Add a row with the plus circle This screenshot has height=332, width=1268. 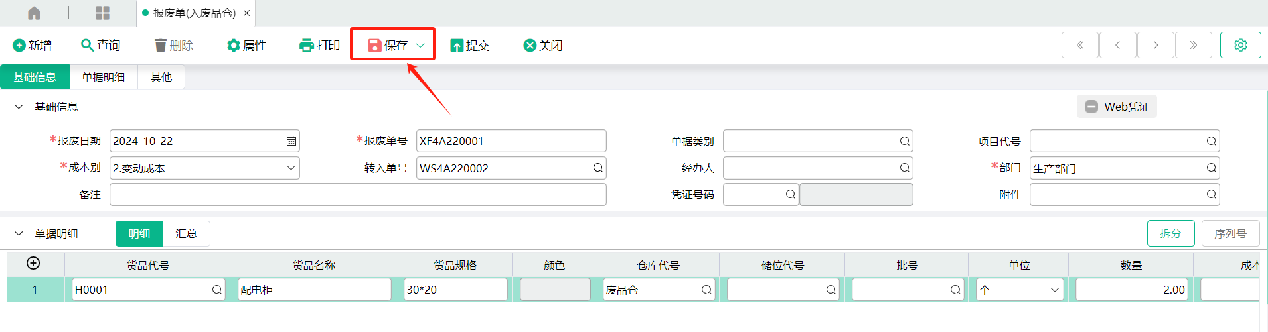point(33,263)
